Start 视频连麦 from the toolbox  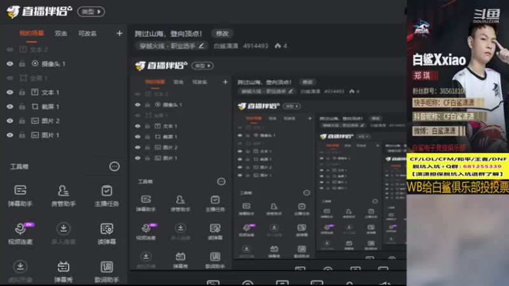20,233
